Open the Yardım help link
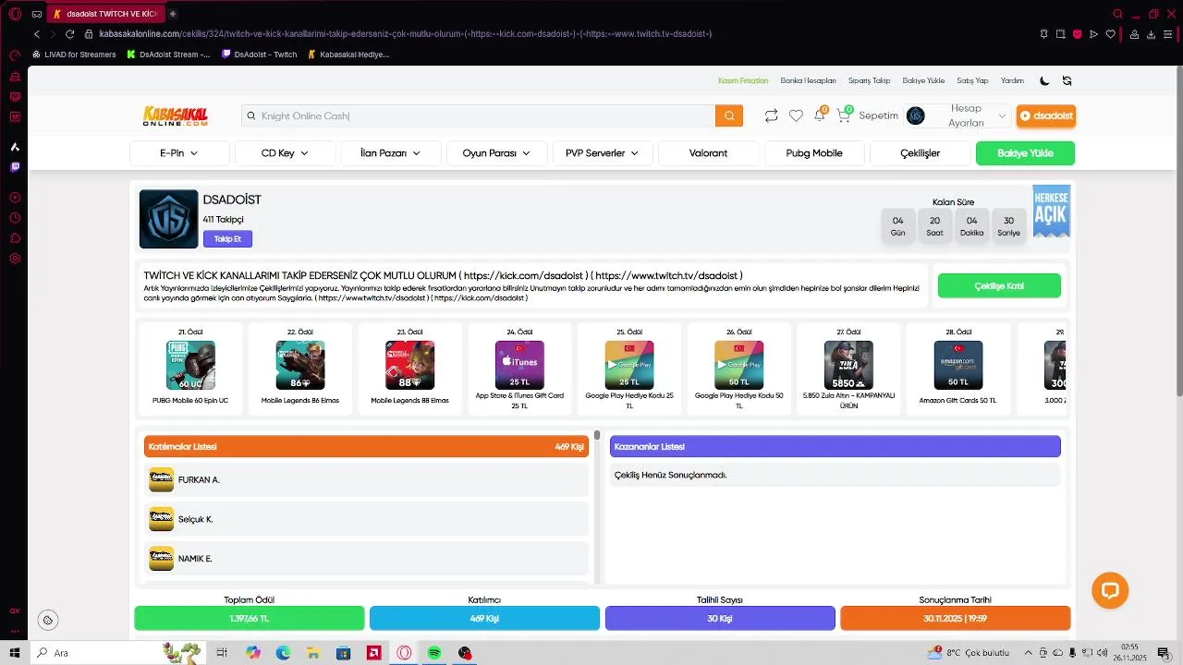The width and height of the screenshot is (1183, 665). click(1012, 80)
